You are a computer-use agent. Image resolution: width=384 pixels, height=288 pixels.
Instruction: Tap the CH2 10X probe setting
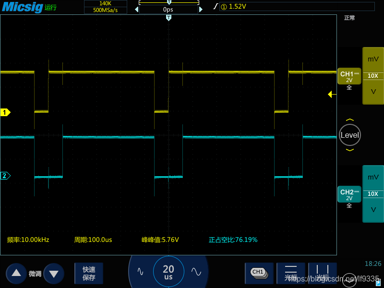click(x=373, y=194)
